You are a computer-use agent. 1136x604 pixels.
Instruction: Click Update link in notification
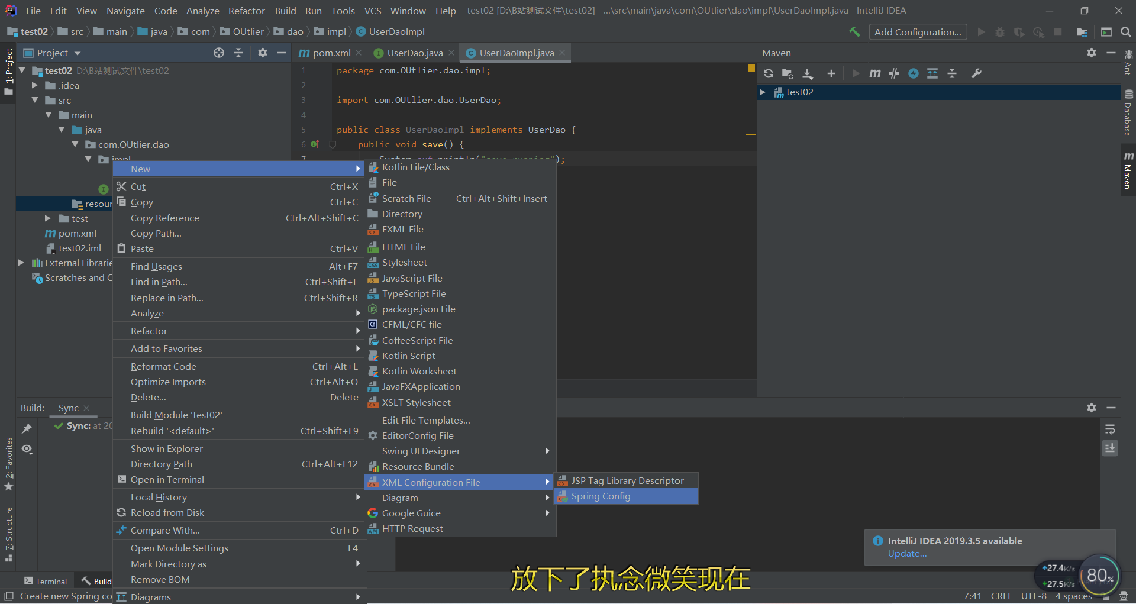907,554
